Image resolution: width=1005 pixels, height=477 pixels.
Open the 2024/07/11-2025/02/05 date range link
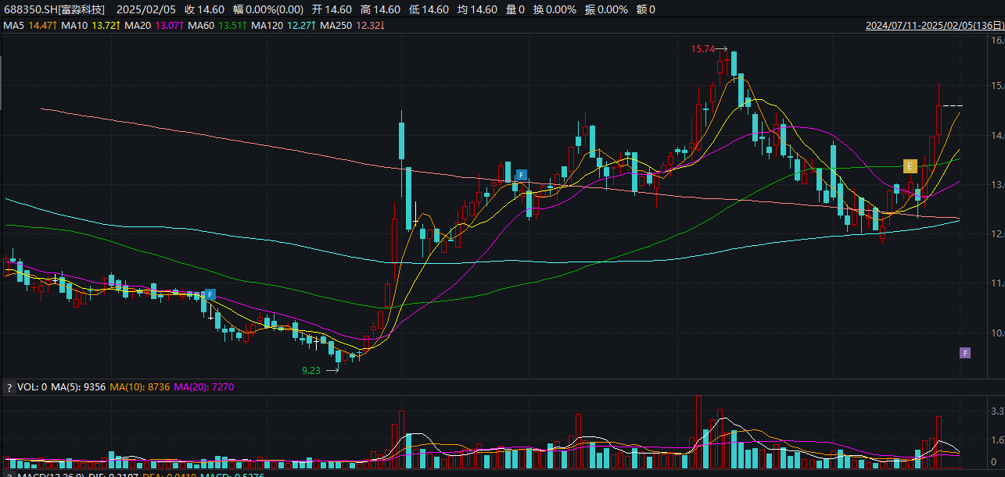(x=934, y=26)
